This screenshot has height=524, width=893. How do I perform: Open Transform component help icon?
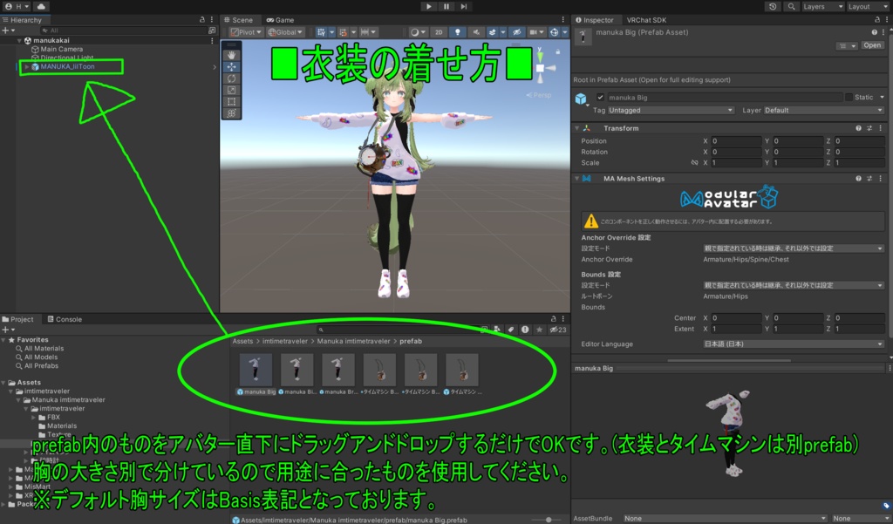pyautogui.click(x=858, y=128)
